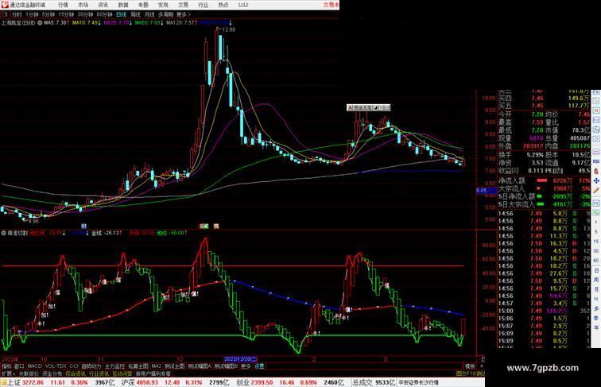Click the 15 minute shortcut in right sidebar
601x387 pixels.
(x=596, y=242)
